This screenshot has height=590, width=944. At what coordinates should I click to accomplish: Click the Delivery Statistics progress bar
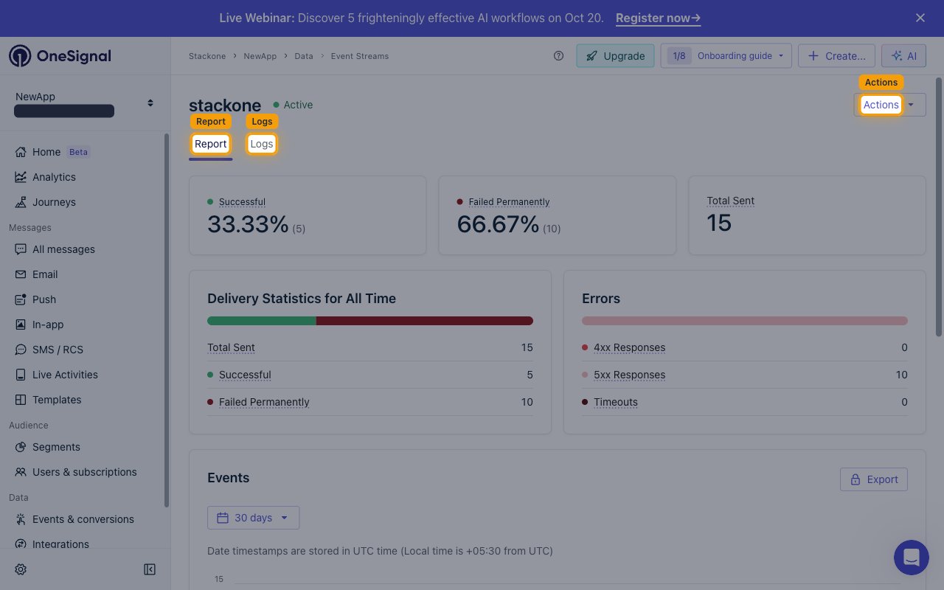click(x=370, y=321)
